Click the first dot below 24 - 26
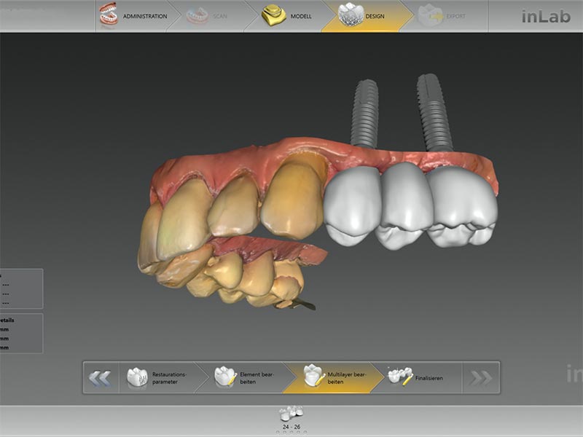The width and height of the screenshot is (583, 437). coord(277,432)
